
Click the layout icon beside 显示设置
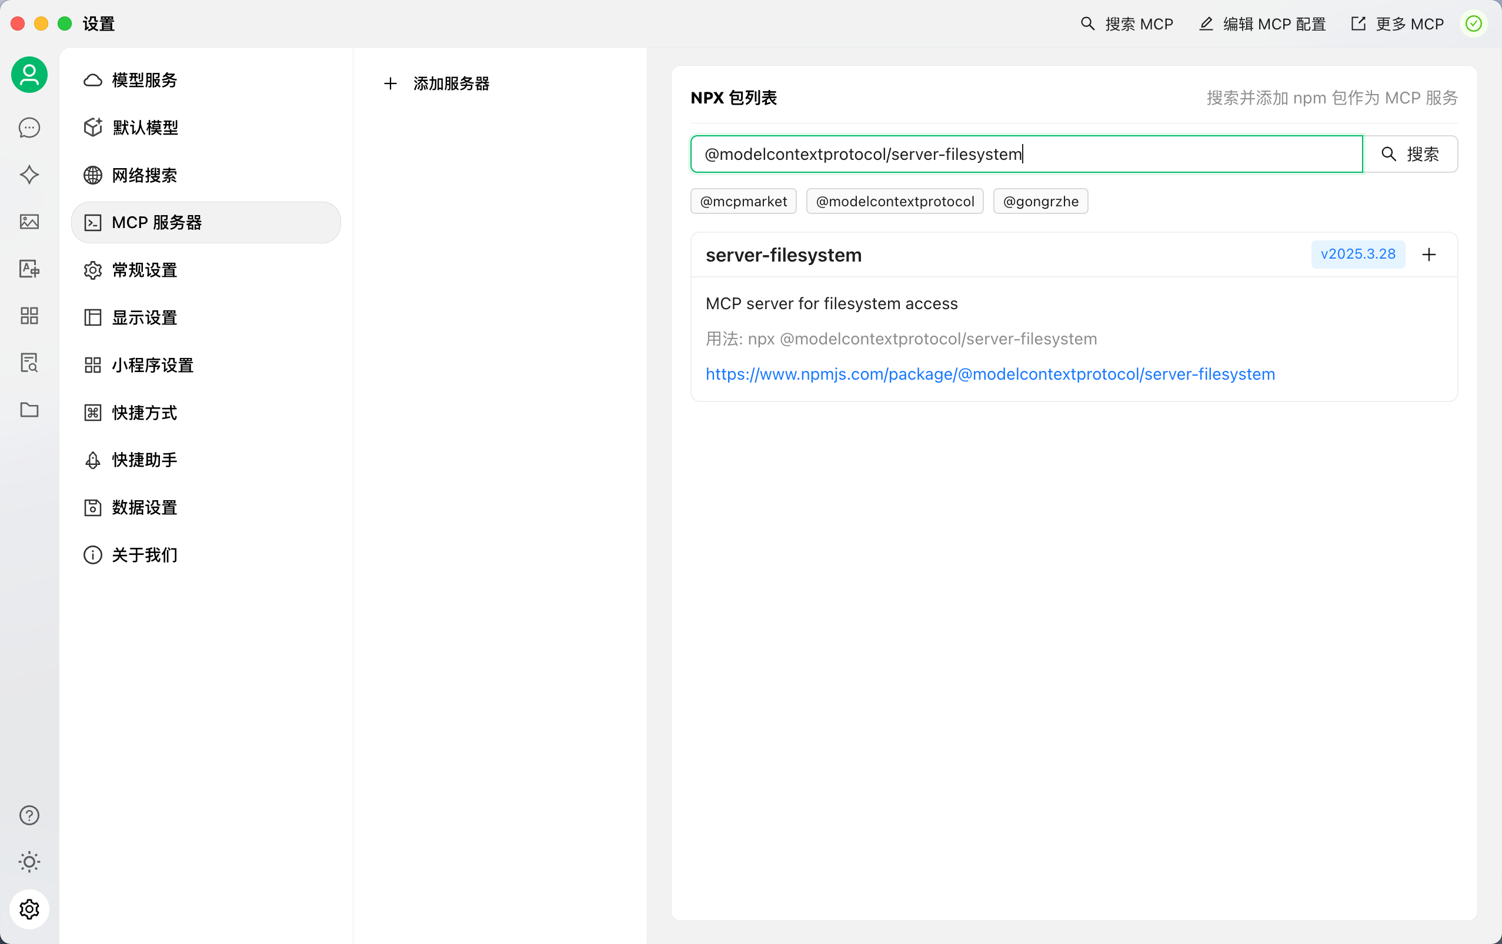click(93, 317)
